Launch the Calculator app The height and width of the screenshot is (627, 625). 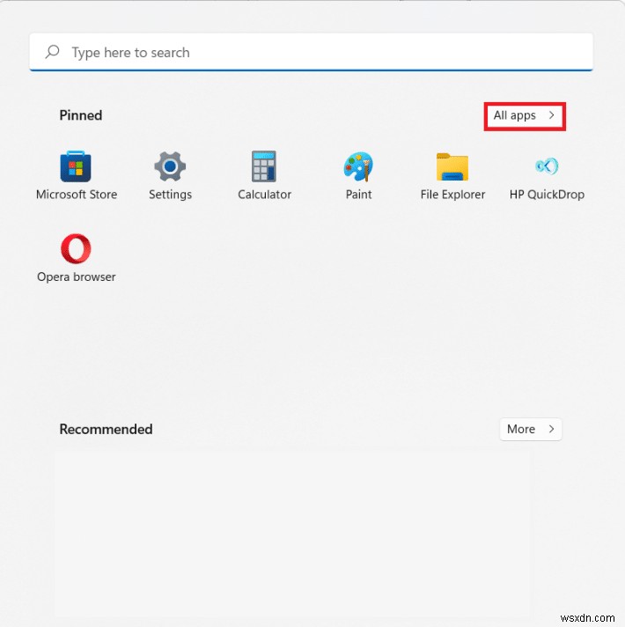tap(264, 175)
